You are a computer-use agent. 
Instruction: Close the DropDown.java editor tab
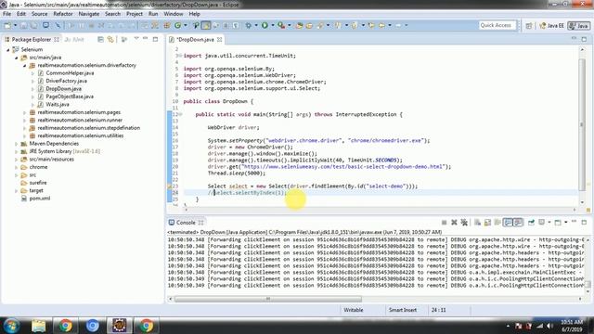coord(219,39)
